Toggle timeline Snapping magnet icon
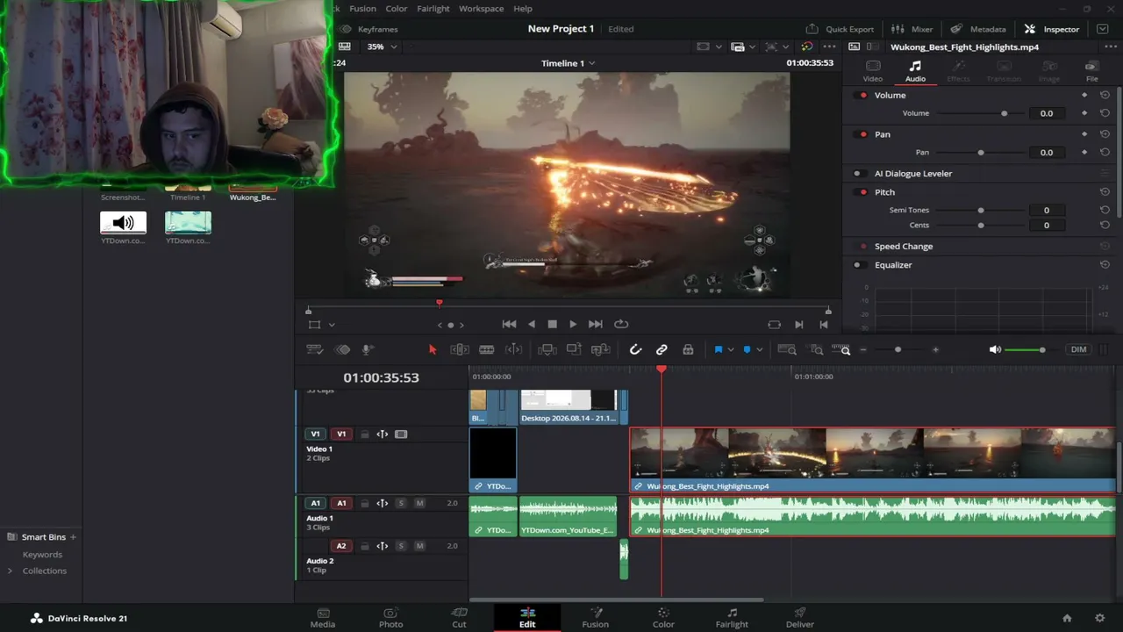 [x=636, y=349]
